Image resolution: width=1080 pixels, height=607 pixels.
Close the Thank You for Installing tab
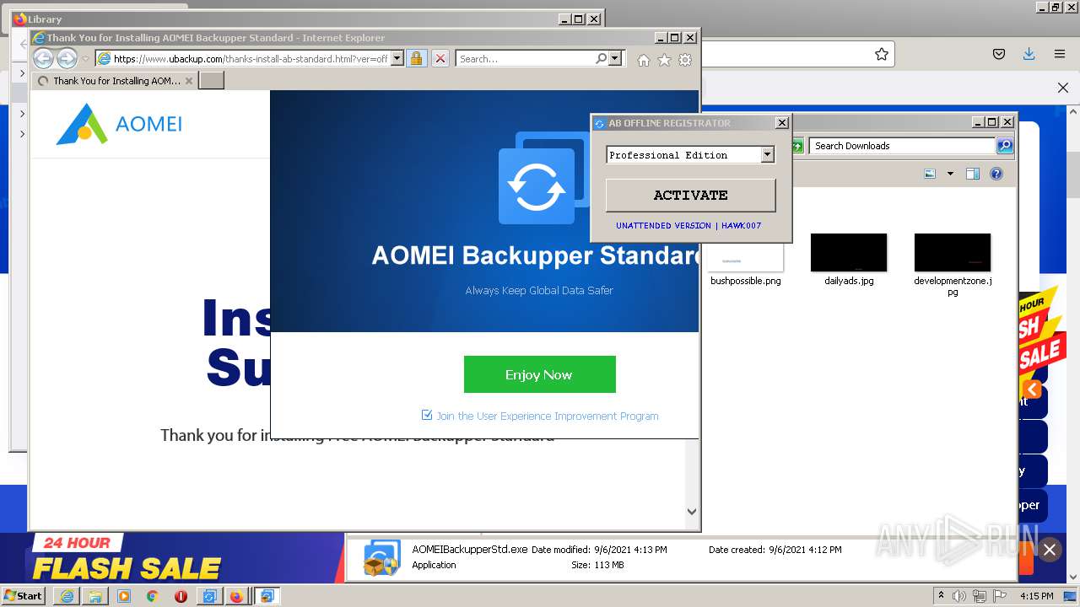pos(189,81)
